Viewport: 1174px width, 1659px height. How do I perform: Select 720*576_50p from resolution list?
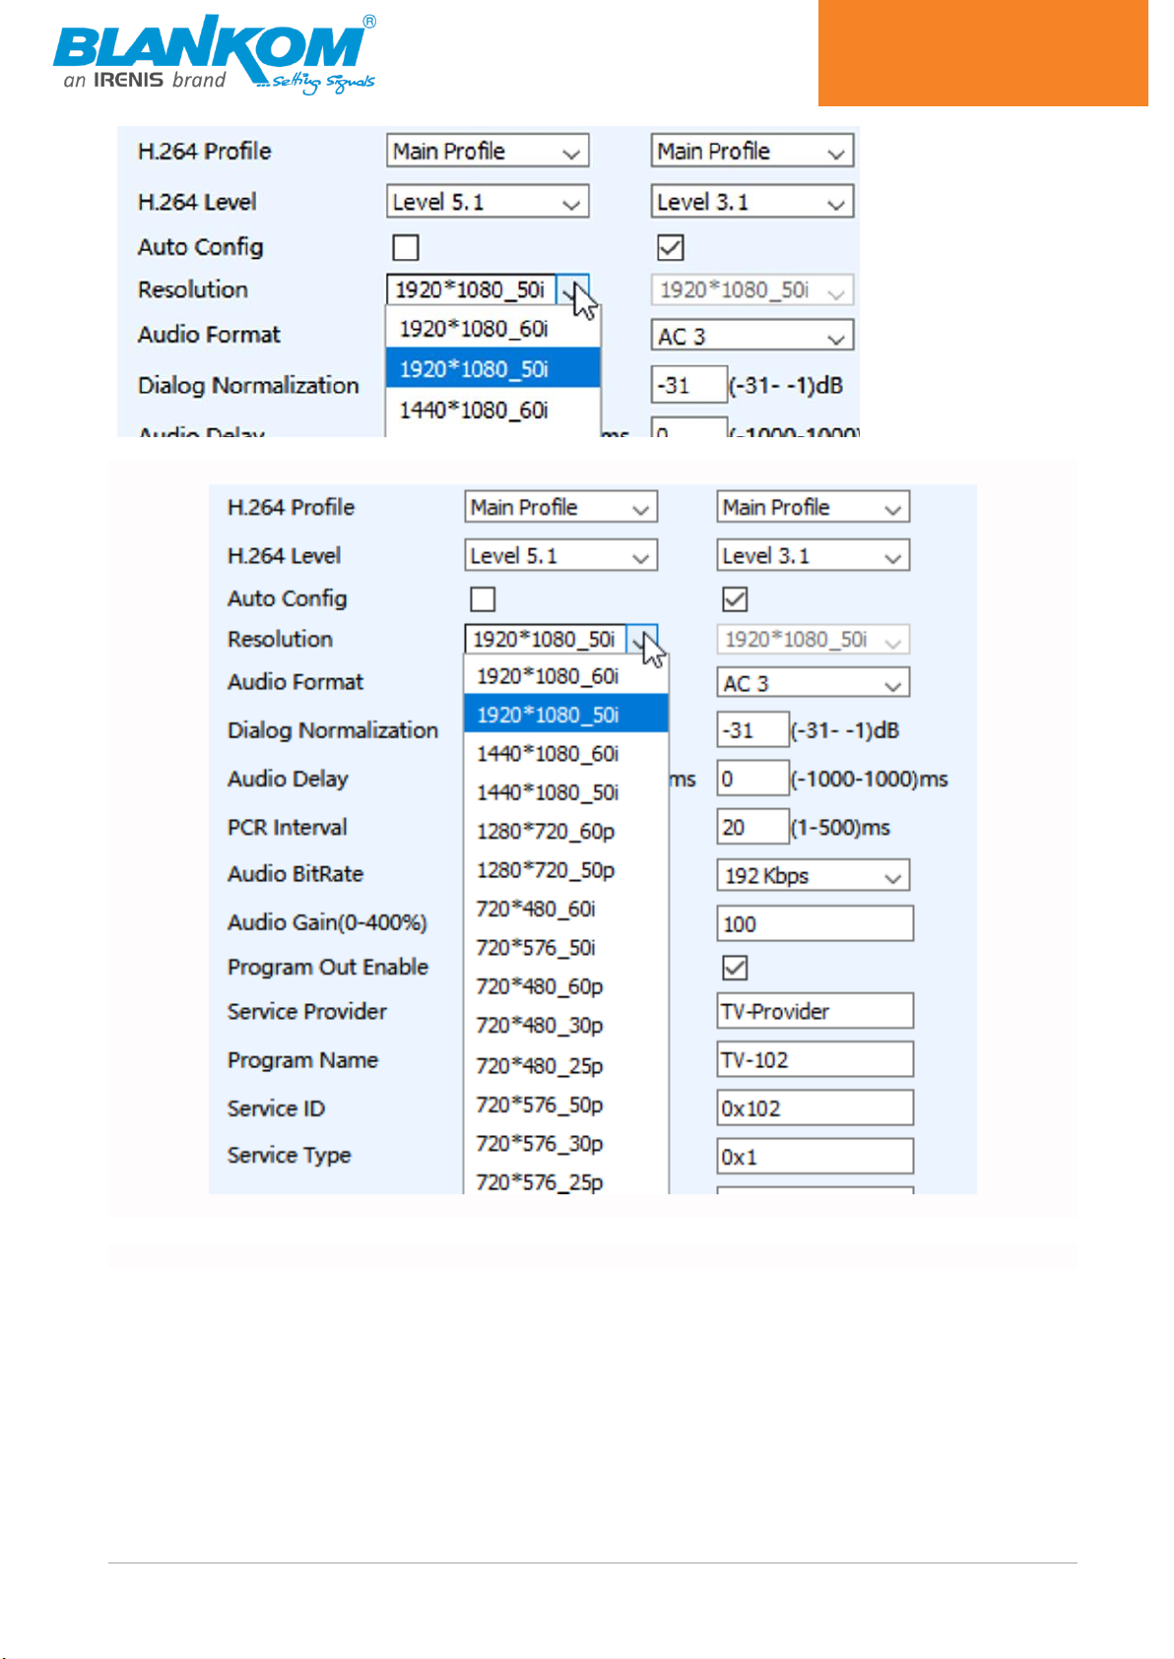(566, 1105)
